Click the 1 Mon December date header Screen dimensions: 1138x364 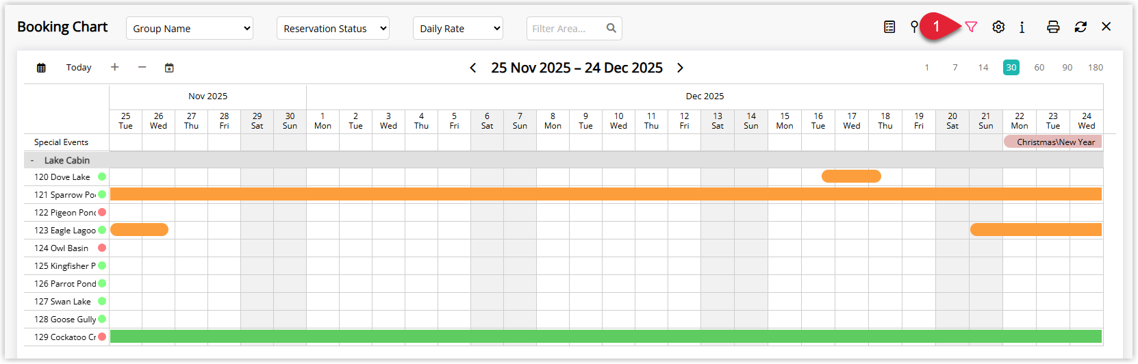[323, 121]
